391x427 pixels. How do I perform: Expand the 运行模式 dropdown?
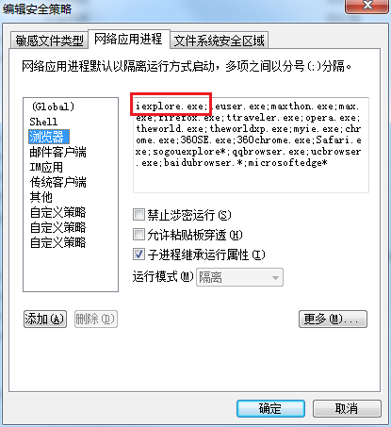click(239, 277)
